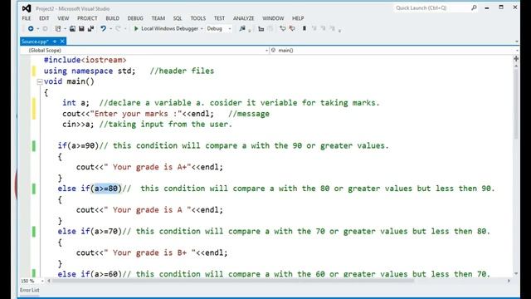The width and height of the screenshot is (531, 299).
Task: Open the TEST menu
Action: tap(219, 18)
